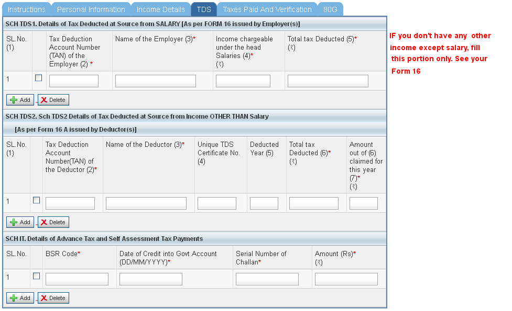Click the TAN of the Employer input field
512x311 pixels.
[73, 80]
